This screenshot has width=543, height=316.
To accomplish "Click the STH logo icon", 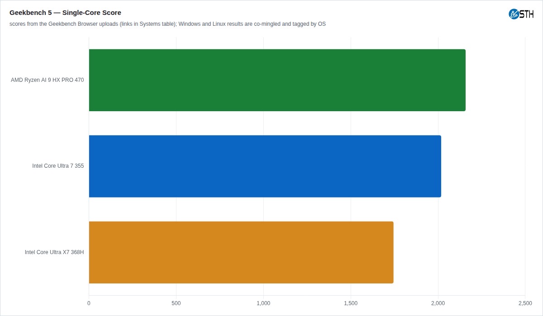I will pyautogui.click(x=521, y=14).
